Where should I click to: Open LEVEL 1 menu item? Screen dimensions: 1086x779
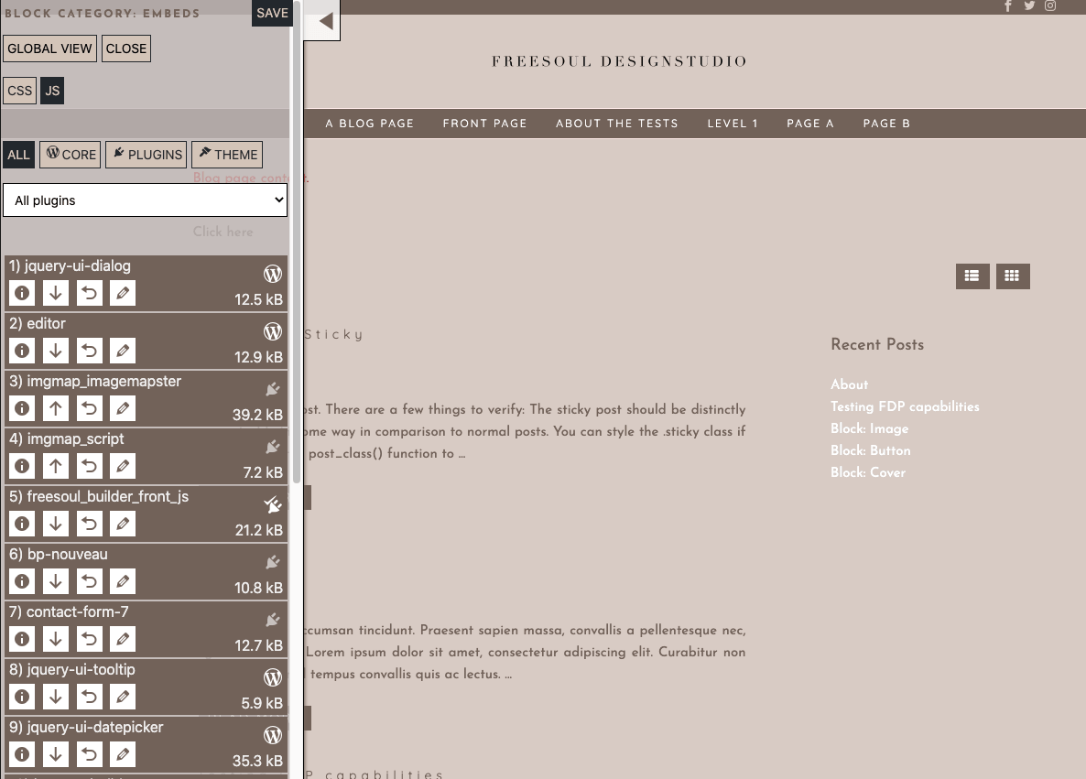tap(733, 124)
